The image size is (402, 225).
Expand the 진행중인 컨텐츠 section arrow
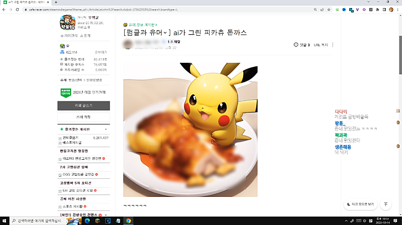[x=106, y=215]
